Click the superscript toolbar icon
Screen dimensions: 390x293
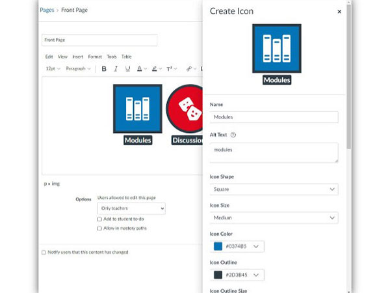pyautogui.click(x=170, y=68)
